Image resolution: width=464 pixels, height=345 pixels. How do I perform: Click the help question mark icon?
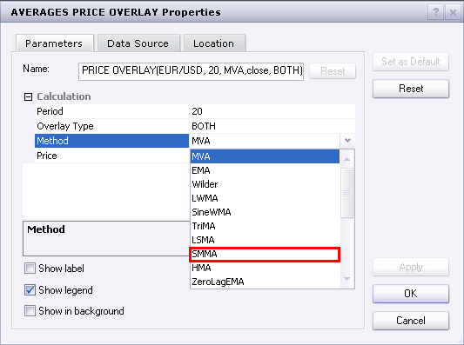click(435, 12)
